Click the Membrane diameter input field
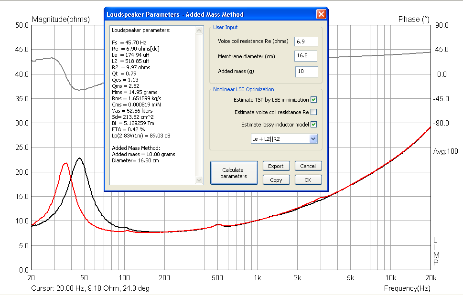 [306, 56]
